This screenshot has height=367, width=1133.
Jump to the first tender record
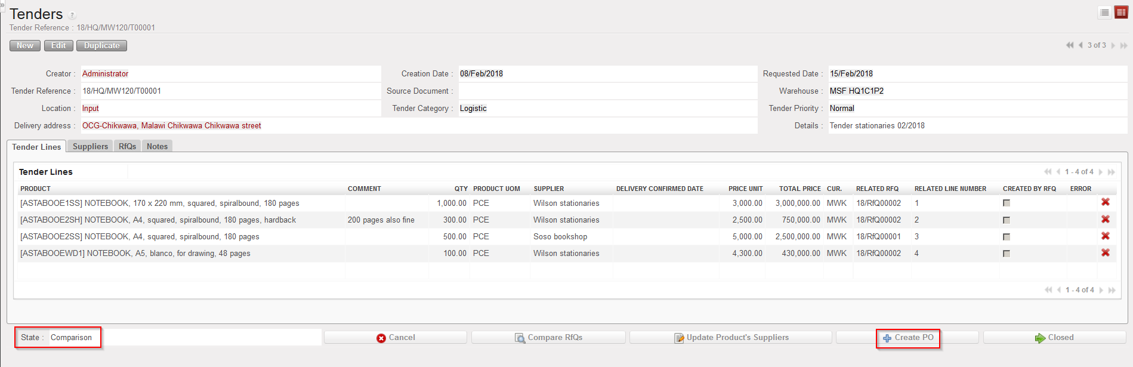(1070, 45)
